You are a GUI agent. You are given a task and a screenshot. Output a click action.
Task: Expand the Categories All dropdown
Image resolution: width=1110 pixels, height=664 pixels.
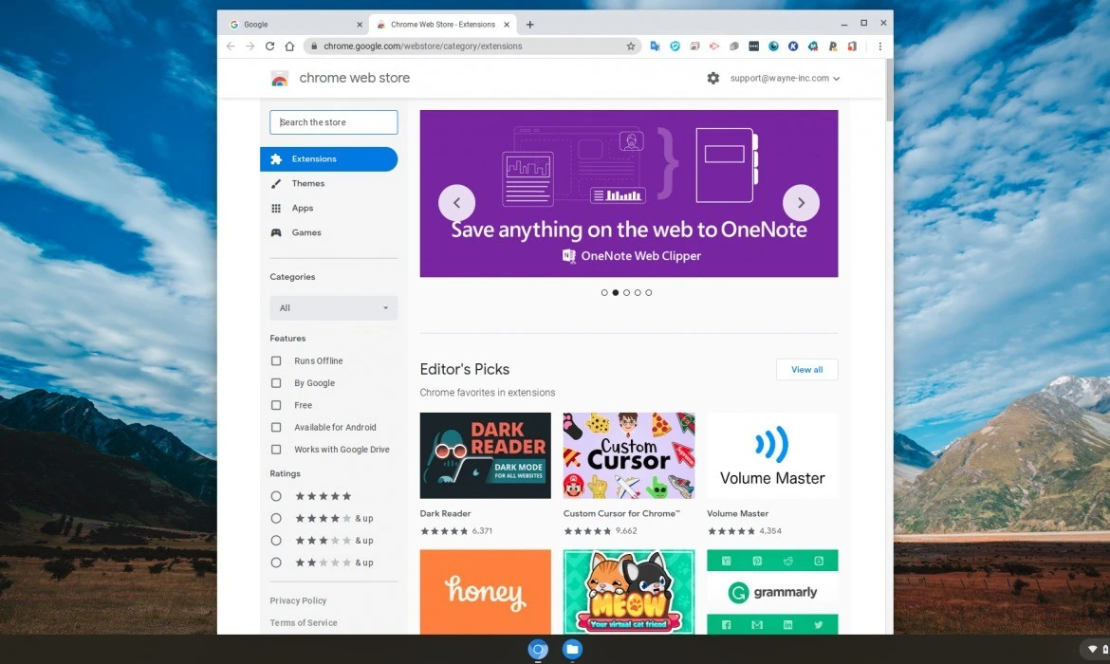(x=333, y=308)
